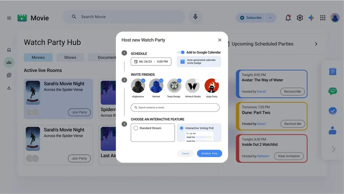Cancel the watch party dialog
Viewport: 344px width, 194px height.
click(185, 153)
